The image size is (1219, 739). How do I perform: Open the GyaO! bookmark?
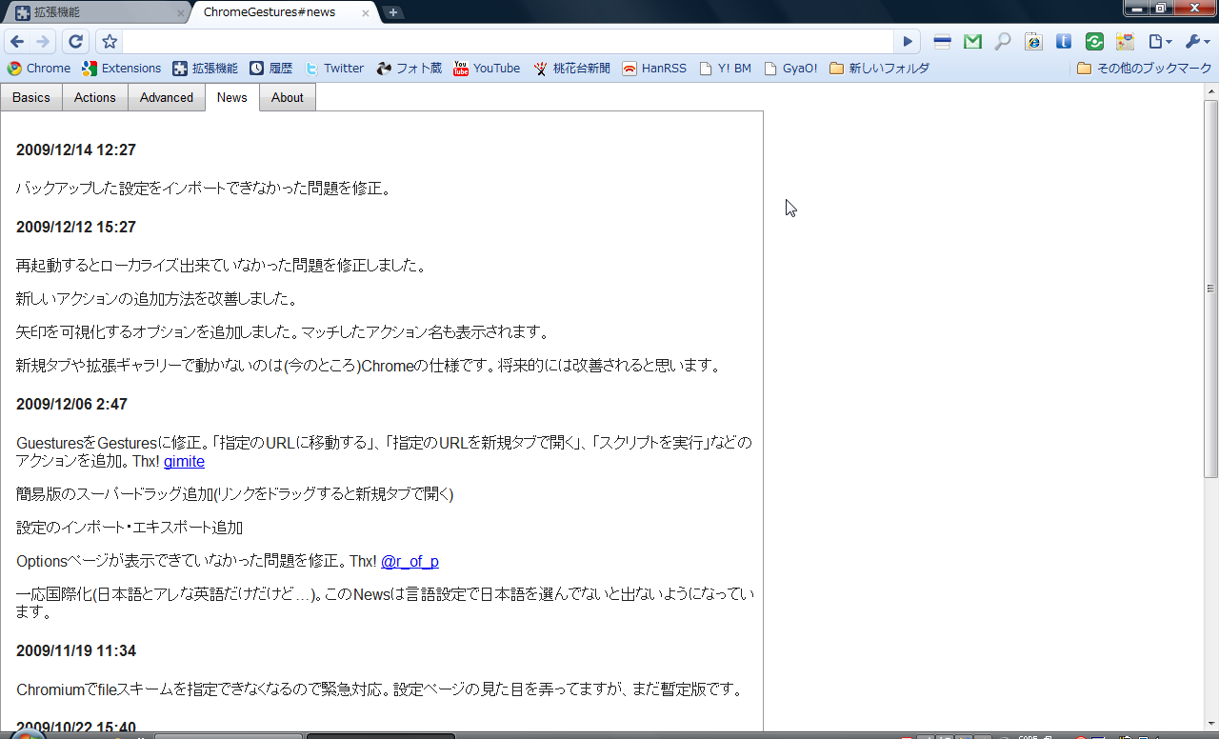pos(791,69)
